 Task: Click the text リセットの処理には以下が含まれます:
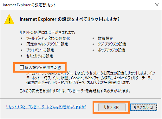(x=47, y=32)
